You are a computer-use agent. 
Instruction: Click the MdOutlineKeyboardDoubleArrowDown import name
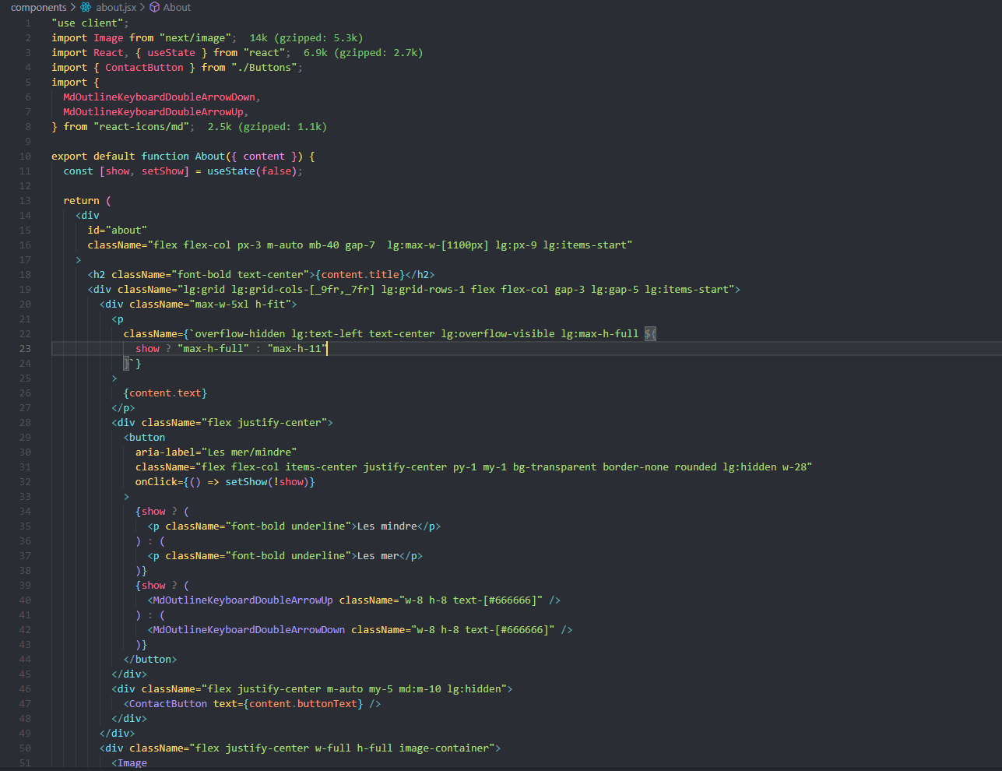pyautogui.click(x=160, y=97)
